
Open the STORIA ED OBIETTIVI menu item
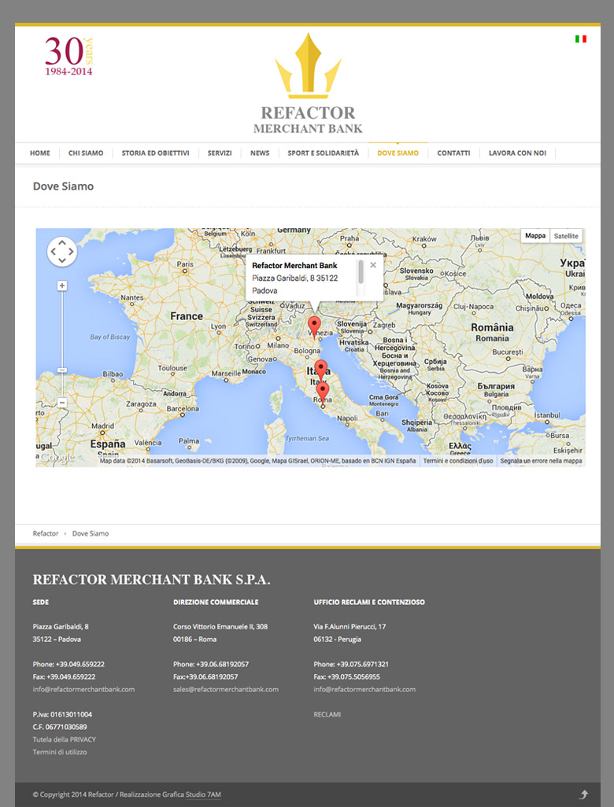156,153
